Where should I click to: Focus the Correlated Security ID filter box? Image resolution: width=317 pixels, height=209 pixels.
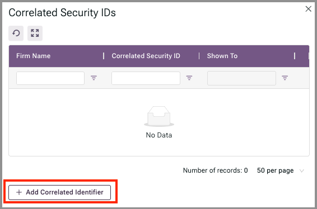[x=146, y=78]
